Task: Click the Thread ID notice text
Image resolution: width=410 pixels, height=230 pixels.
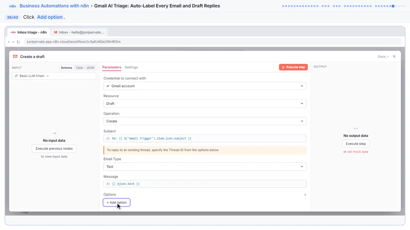Action: pyautogui.click(x=163, y=150)
